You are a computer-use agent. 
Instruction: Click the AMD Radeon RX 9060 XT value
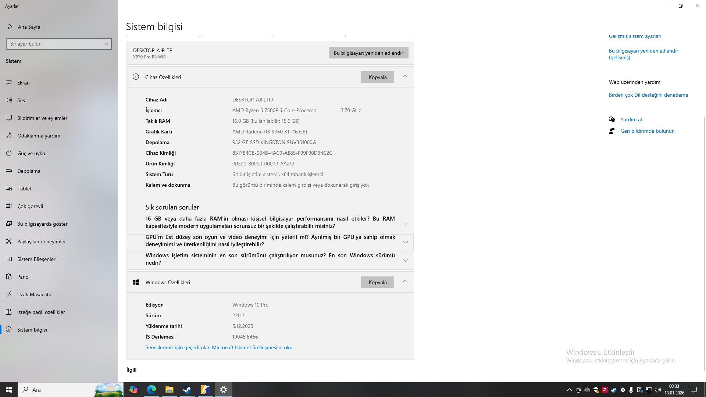(270, 132)
